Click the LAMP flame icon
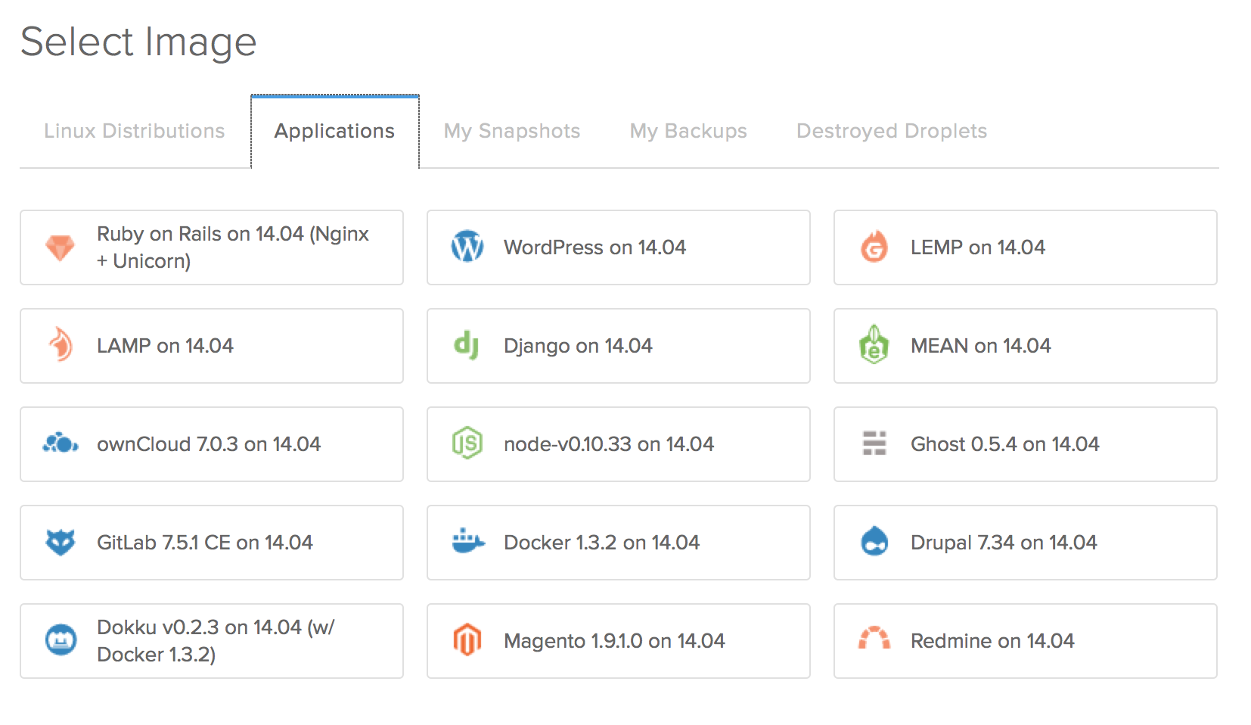This screenshot has width=1251, height=725. point(61,345)
